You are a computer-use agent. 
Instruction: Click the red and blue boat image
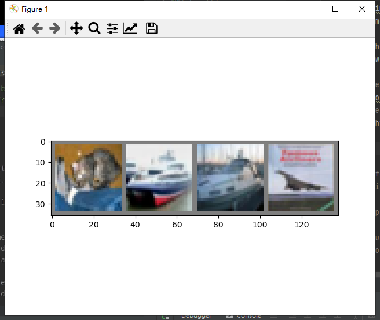(159, 178)
